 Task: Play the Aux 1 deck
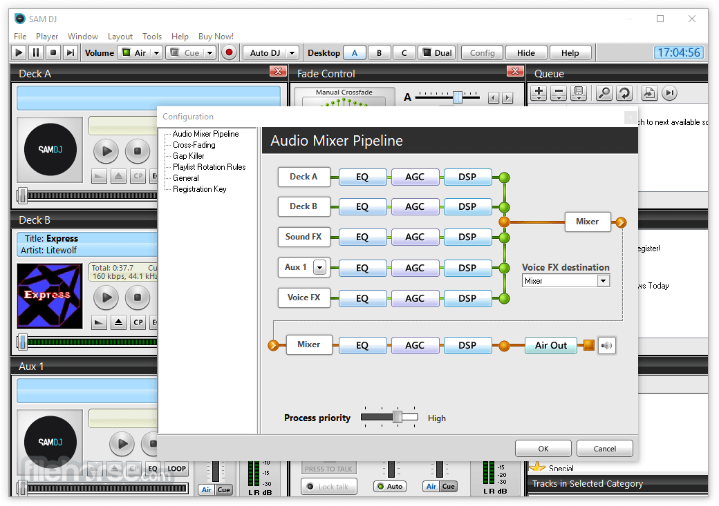coord(122,444)
